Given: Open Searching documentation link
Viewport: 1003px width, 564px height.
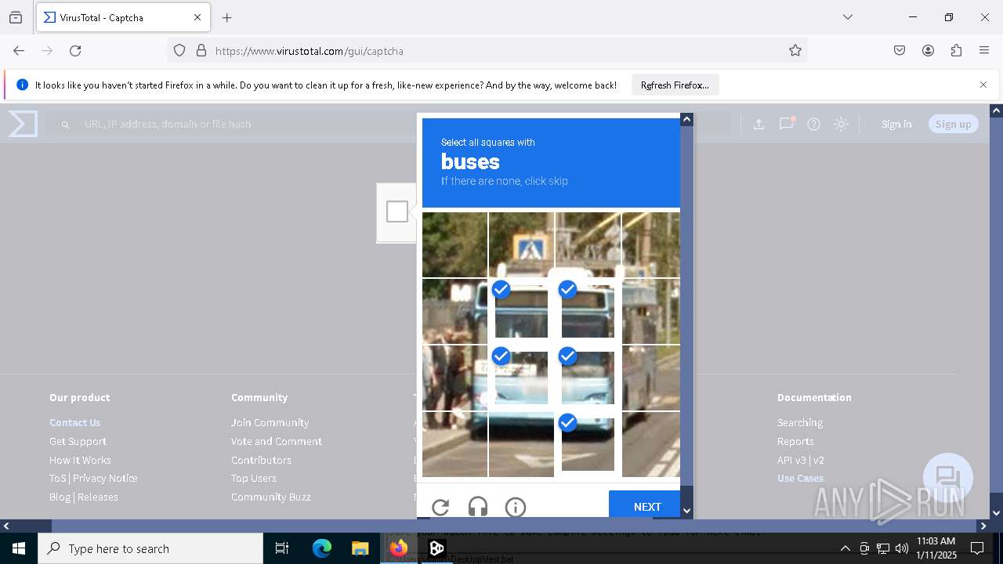Looking at the screenshot, I should (x=800, y=422).
